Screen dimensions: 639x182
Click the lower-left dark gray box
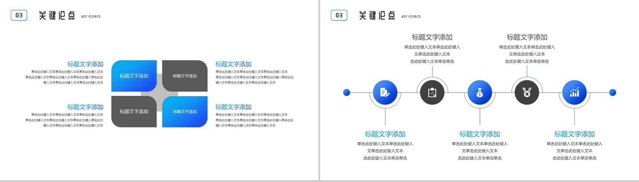pos(134,111)
